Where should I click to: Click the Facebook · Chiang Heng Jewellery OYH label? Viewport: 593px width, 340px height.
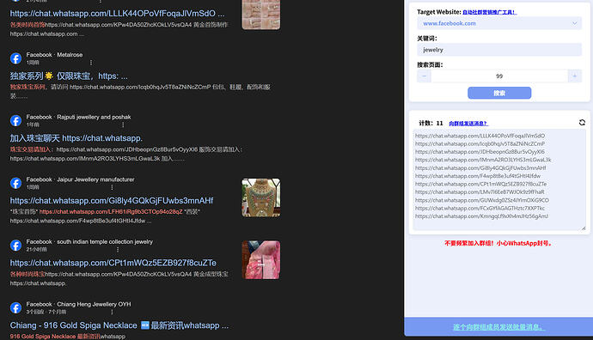(x=78, y=304)
